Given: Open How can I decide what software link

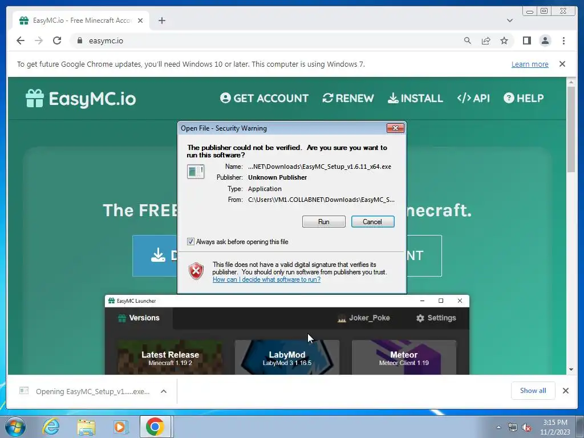Looking at the screenshot, I should point(266,279).
